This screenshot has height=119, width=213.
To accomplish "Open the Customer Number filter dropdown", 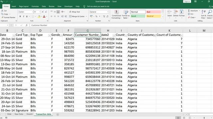I will tap(100, 35).
